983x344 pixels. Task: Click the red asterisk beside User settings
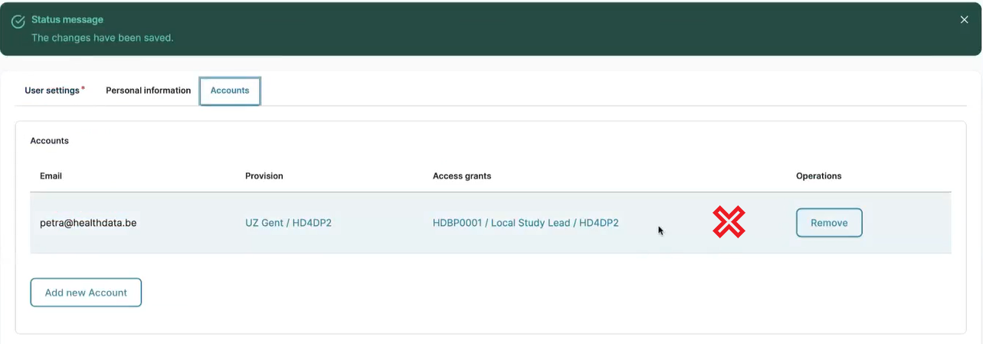point(83,89)
